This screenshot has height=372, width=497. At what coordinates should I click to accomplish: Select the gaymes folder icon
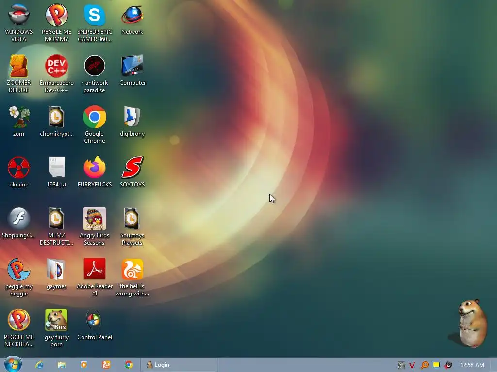pos(56,274)
